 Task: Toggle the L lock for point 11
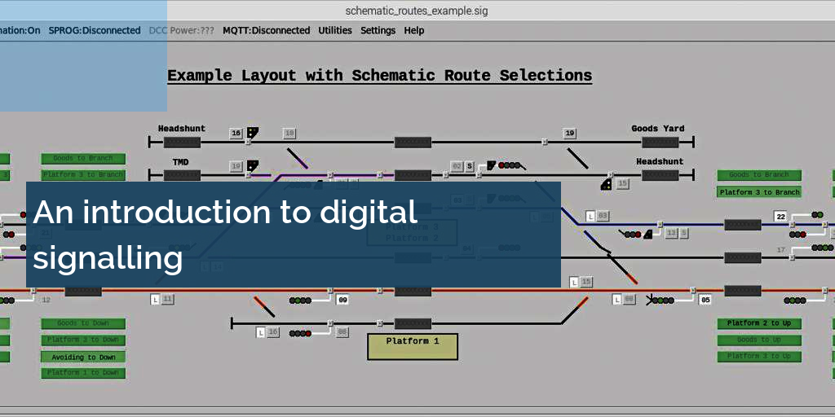pos(155,300)
